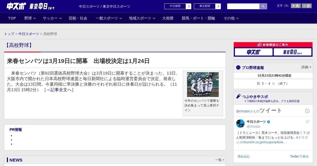The height and width of the screenshot is (166, 317).
Task: Click 中日スポーツ breadcrumb link
Action: (x=29, y=34)
